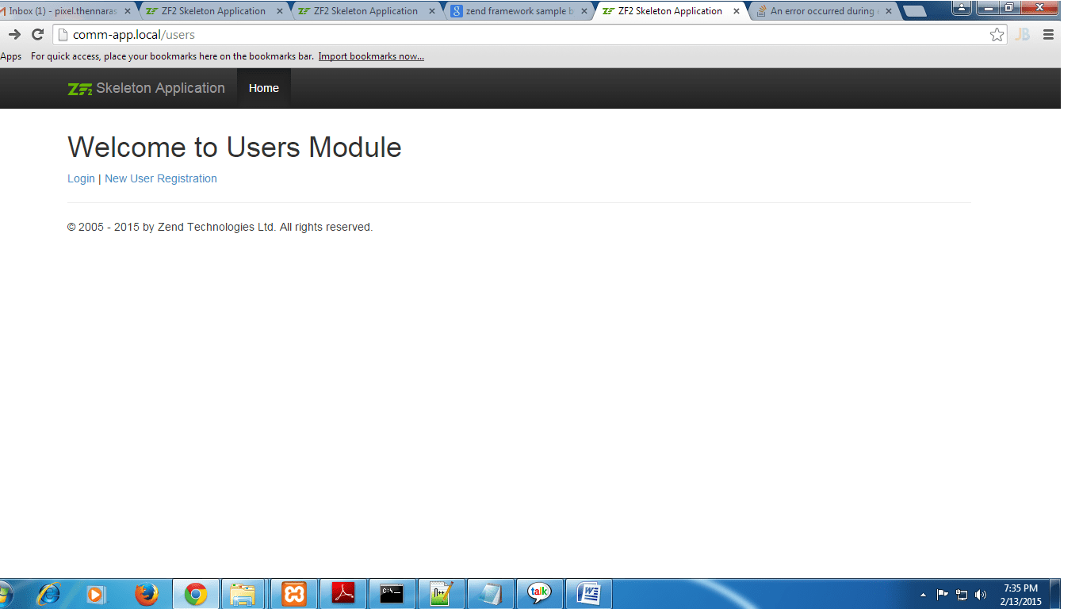Open Adobe Reader from the taskbar
The height and width of the screenshot is (609, 1083).
343,593
